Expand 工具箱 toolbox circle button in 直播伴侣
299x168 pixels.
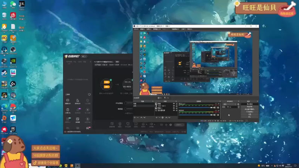click(x=89, y=94)
